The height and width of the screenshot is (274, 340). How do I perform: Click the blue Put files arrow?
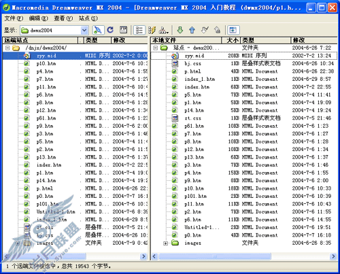coord(192,30)
